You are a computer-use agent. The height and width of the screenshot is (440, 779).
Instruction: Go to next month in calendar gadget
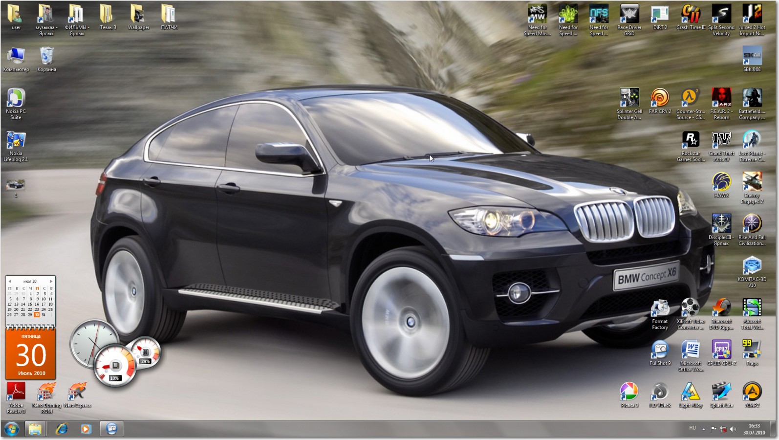click(x=51, y=281)
